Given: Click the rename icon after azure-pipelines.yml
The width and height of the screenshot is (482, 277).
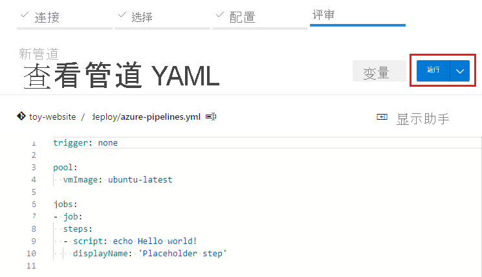Looking at the screenshot, I should click(211, 117).
